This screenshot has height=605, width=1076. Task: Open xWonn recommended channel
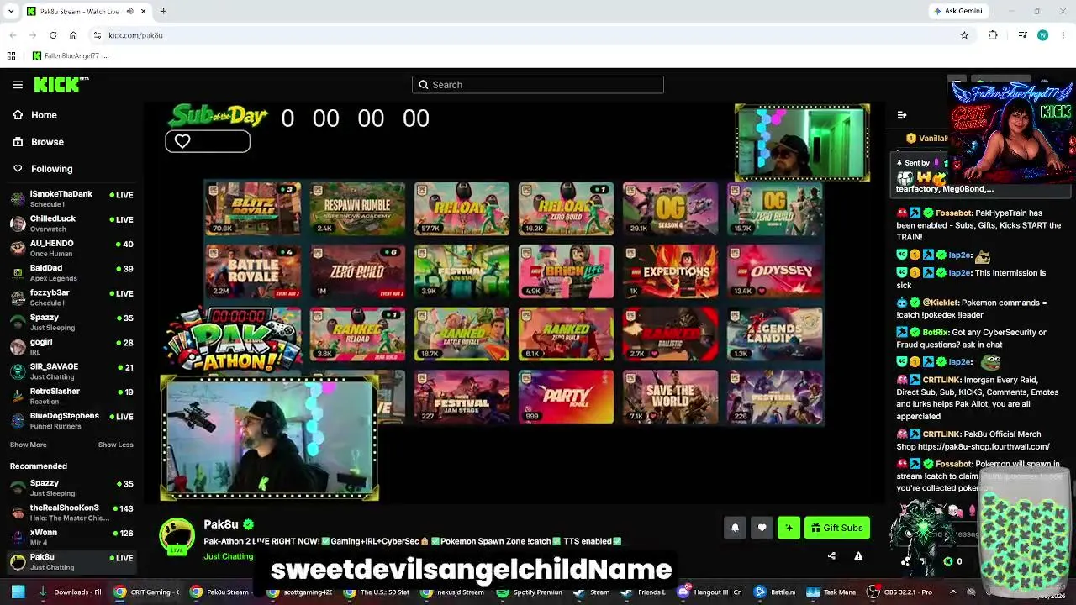point(71,536)
